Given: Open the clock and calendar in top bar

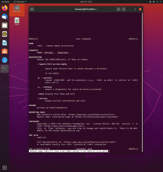Looking at the screenshot, I should [86, 2].
